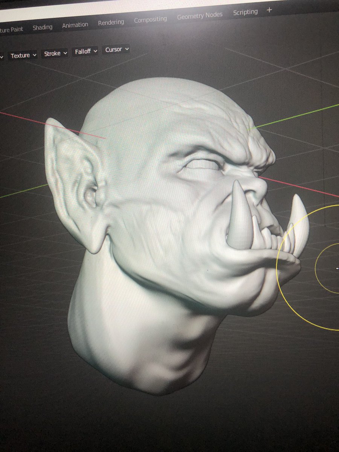Expand the Stroke dropdown
The image size is (339, 452).
pyautogui.click(x=56, y=53)
